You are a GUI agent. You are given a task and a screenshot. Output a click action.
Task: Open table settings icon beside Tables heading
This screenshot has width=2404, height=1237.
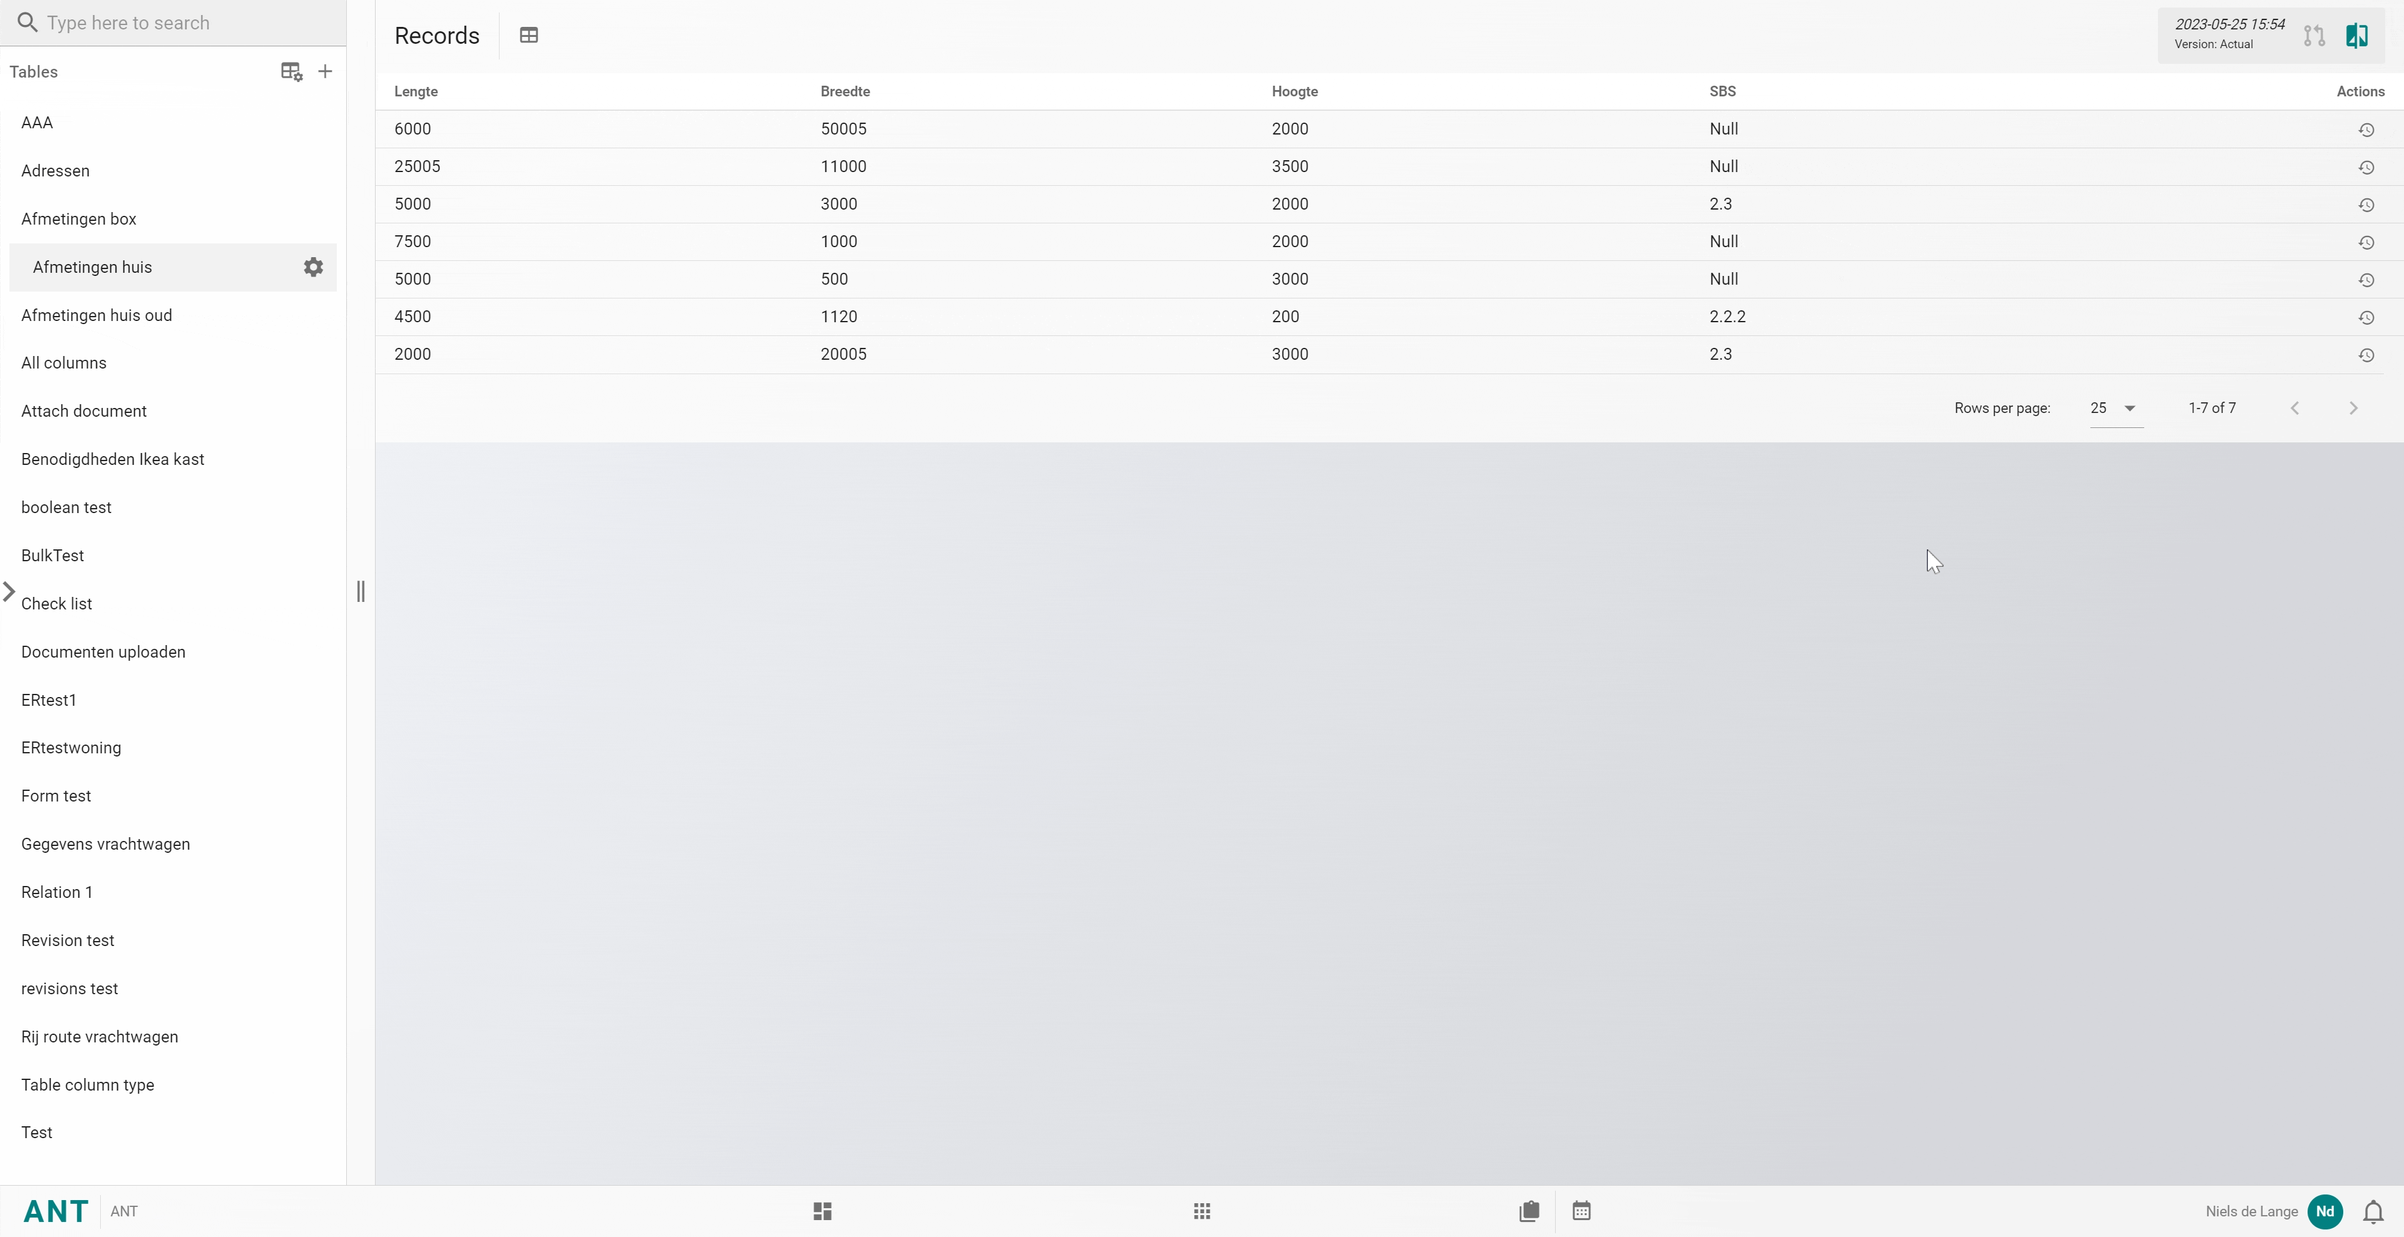(291, 72)
